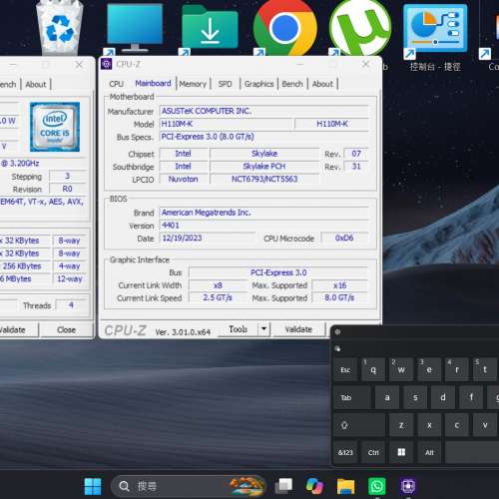Switch to the Memory tab
Screen dimensions: 499x499
(193, 84)
